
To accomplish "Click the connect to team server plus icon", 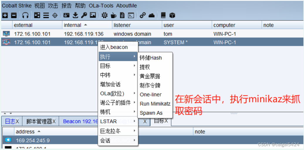I will tap(5, 15).
